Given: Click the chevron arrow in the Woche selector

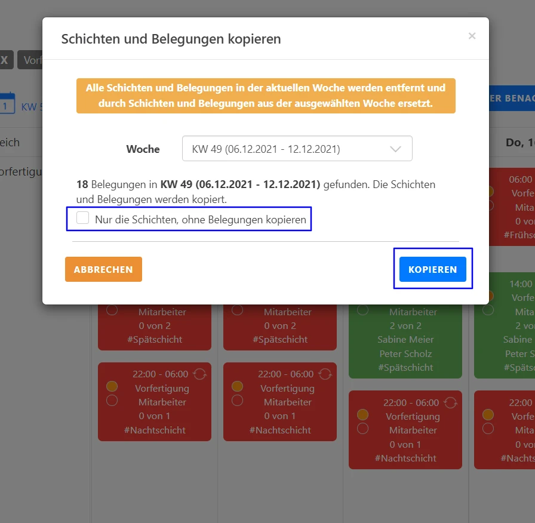Looking at the screenshot, I should click(394, 148).
